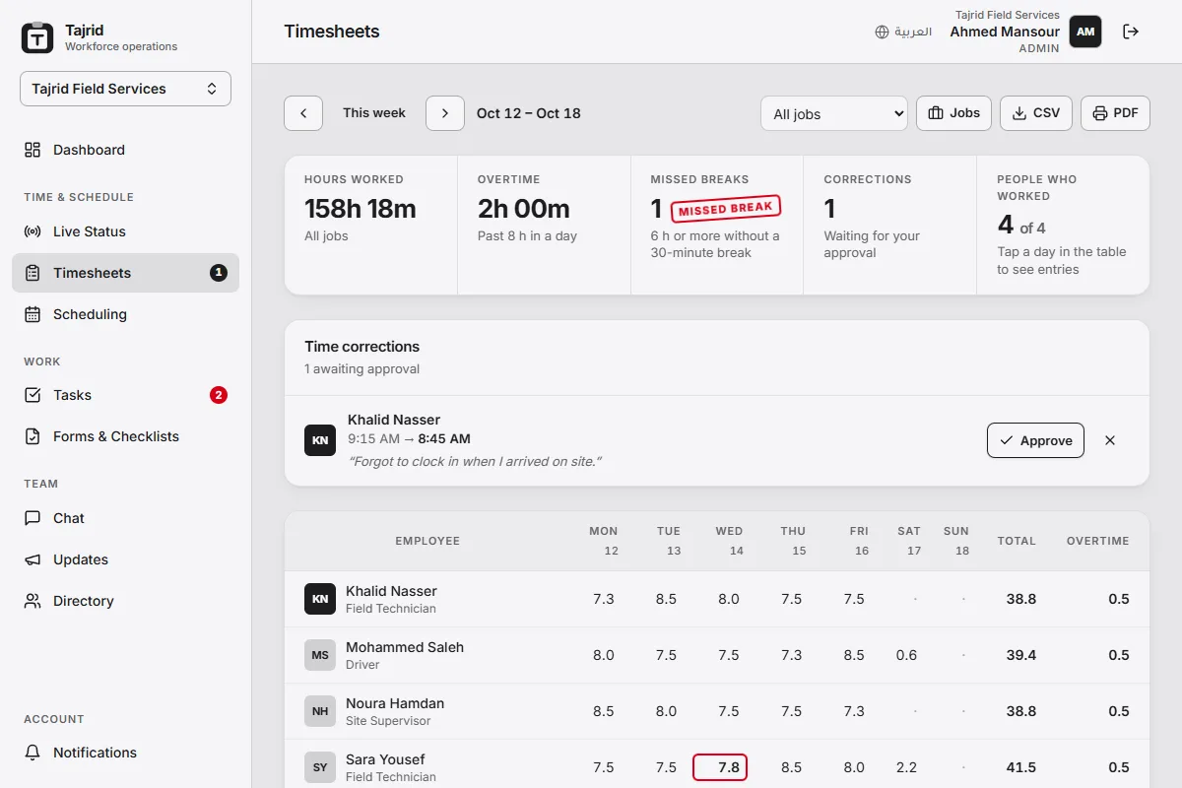Export timesheets as CSV
Screen dimensions: 1182x788
pos(1036,113)
